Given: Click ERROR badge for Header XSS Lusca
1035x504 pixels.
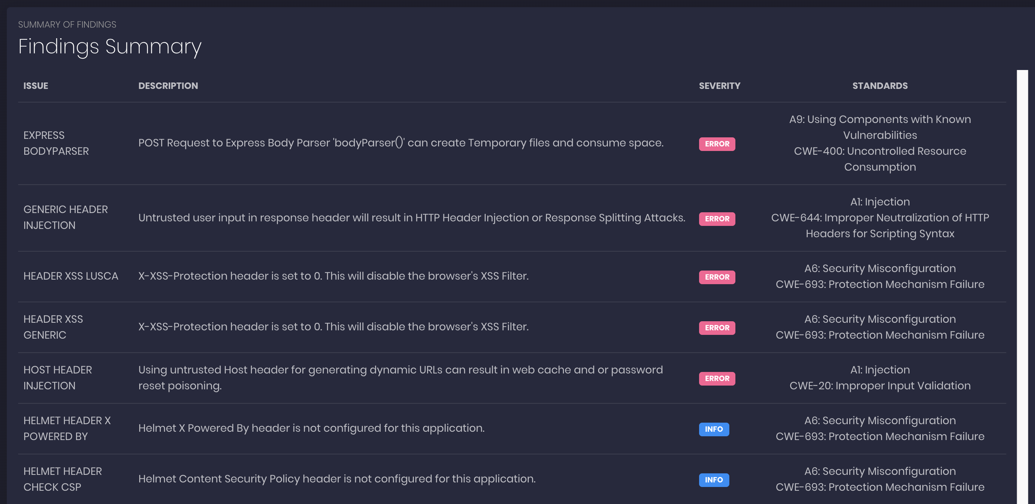Looking at the screenshot, I should click(x=717, y=277).
